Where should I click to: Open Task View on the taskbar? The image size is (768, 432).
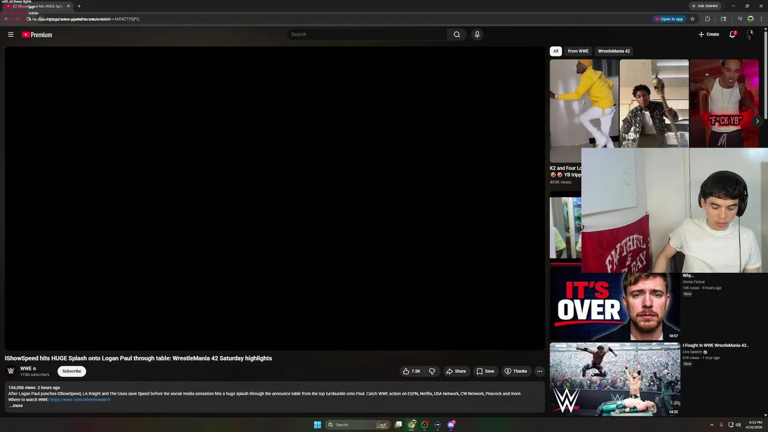(x=398, y=425)
